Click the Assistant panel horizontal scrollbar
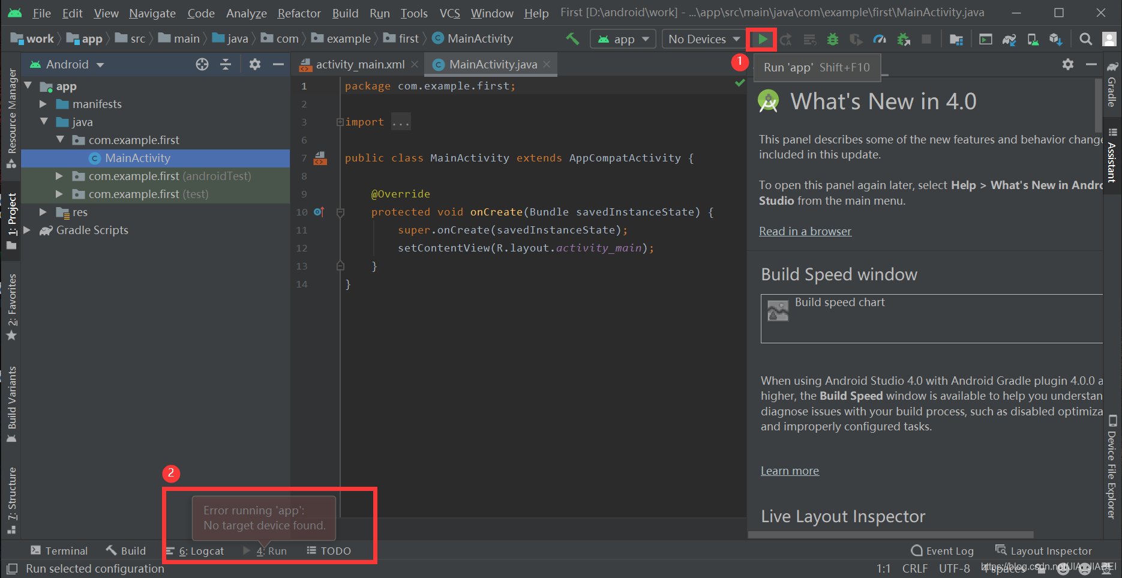Viewport: 1122px width, 578px height. coord(891,534)
